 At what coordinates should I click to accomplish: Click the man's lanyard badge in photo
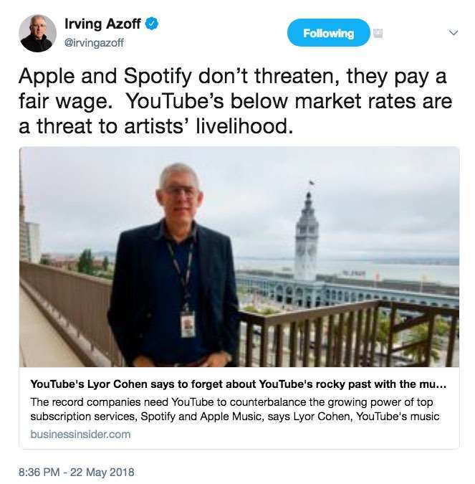(188, 324)
